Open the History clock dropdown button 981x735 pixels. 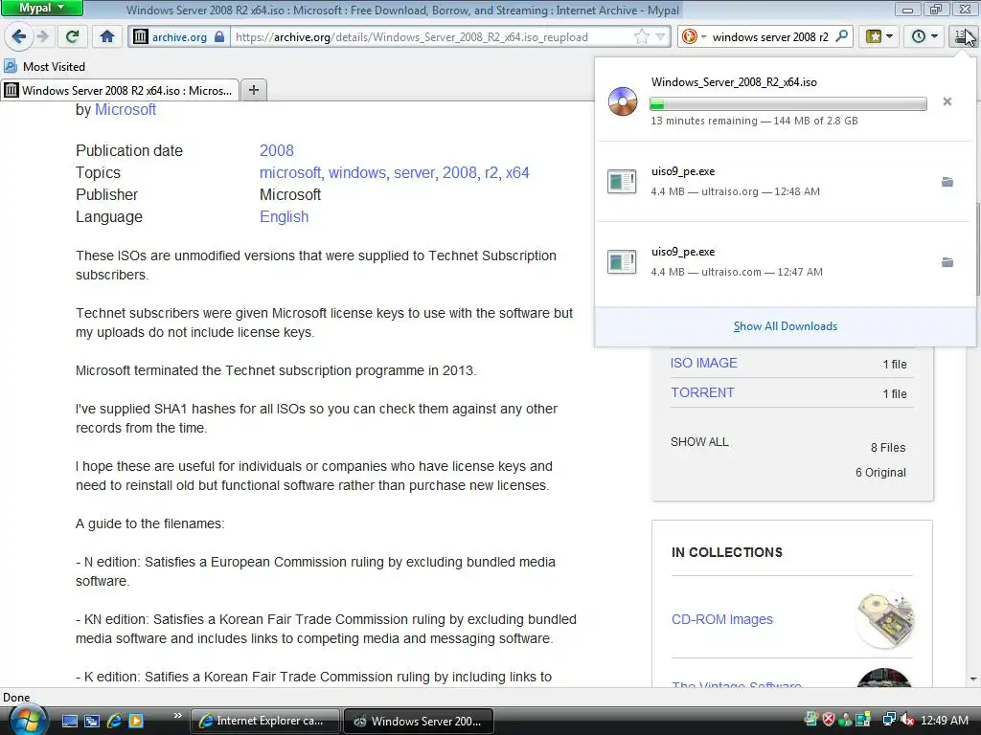(x=924, y=36)
